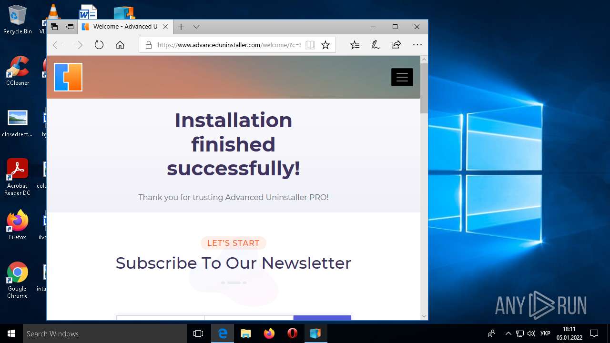Go to the browser Home page

coord(120,45)
